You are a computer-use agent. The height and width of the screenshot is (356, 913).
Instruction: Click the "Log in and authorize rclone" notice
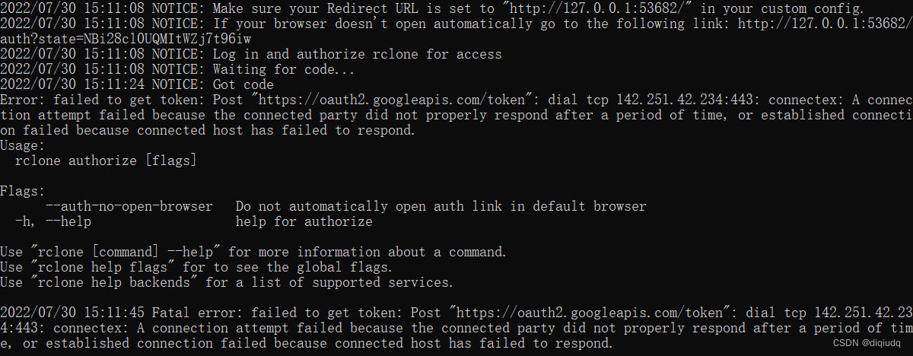click(358, 54)
